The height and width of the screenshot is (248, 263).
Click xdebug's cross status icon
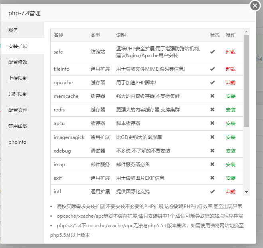coord(212,151)
